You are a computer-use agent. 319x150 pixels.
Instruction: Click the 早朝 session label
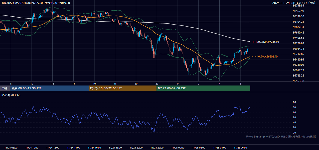(x=4, y=88)
